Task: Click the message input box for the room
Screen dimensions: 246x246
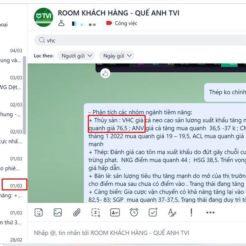Action: tap(137, 232)
